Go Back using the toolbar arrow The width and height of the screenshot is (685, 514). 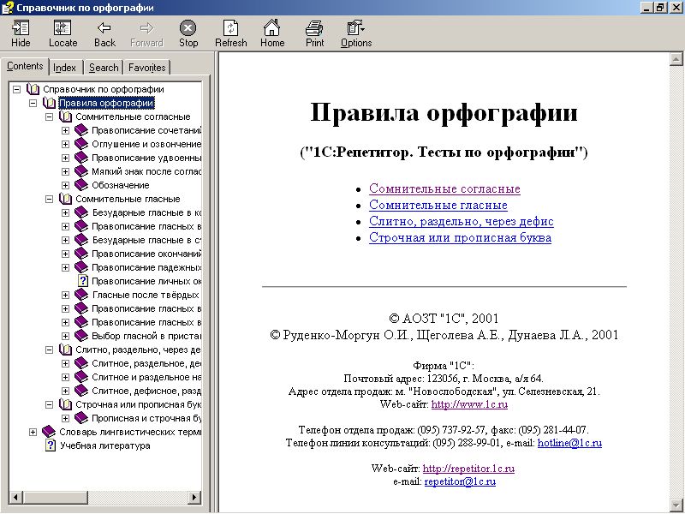(104, 33)
